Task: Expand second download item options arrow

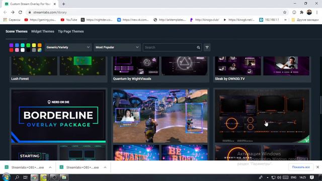Action: pos(105,167)
